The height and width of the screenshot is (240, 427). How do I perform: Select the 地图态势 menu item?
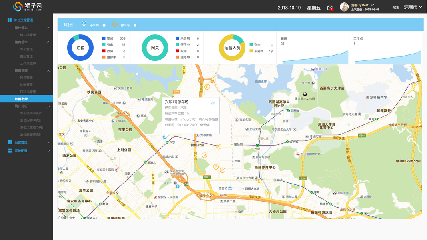26,99
